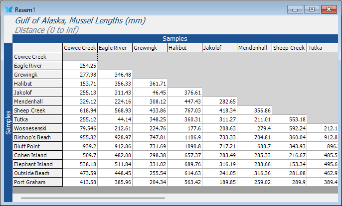
Task: Maximize the Resem1 window
Action: pos(312,9)
